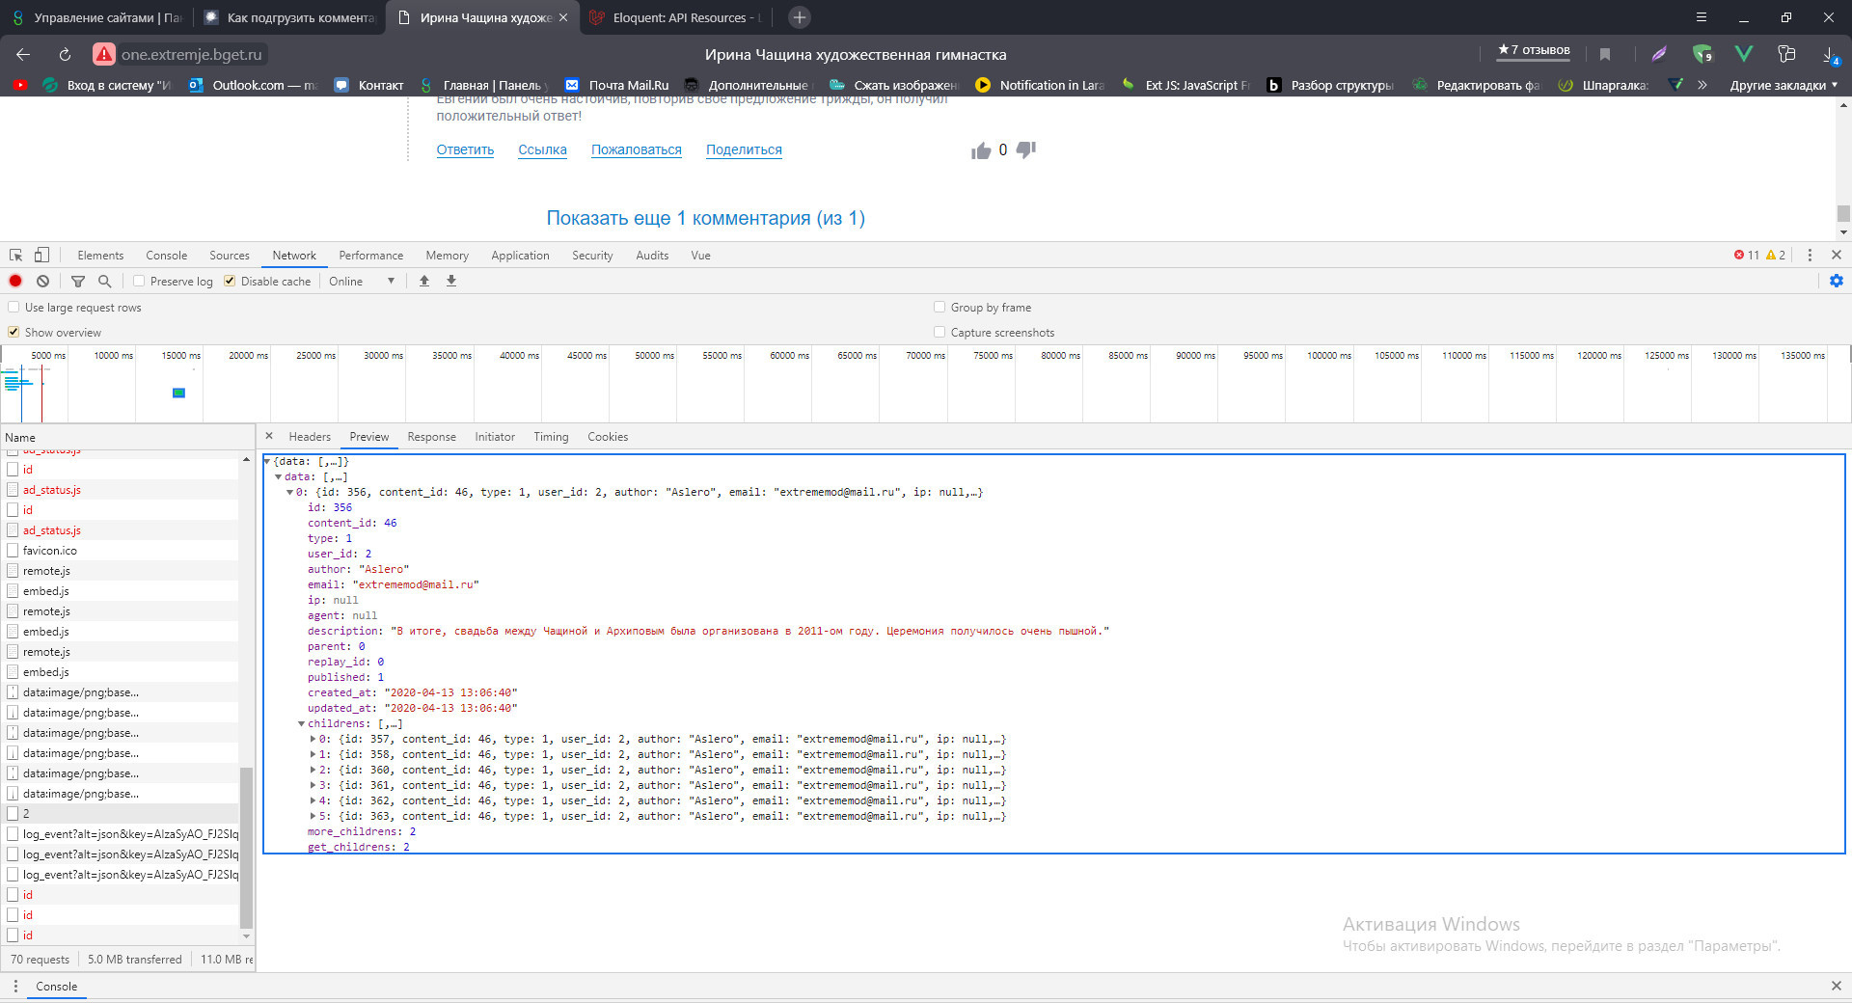Enable Use large request rows
Viewport: 1852px width, 1003px height.
pyautogui.click(x=14, y=307)
